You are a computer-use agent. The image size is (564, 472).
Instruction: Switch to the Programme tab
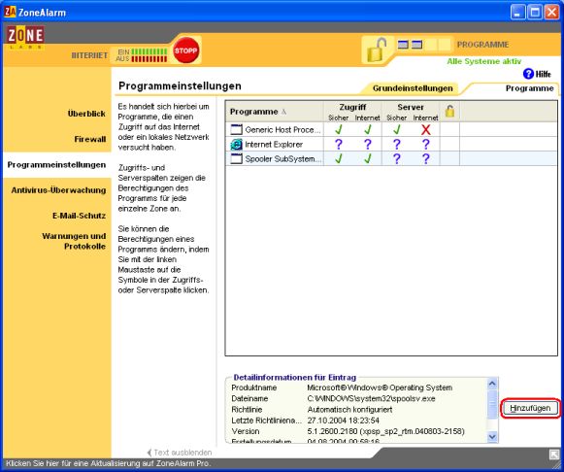529,88
